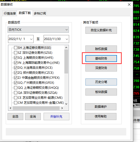Click the exchange list scroll-down arrow

pos(66,104)
